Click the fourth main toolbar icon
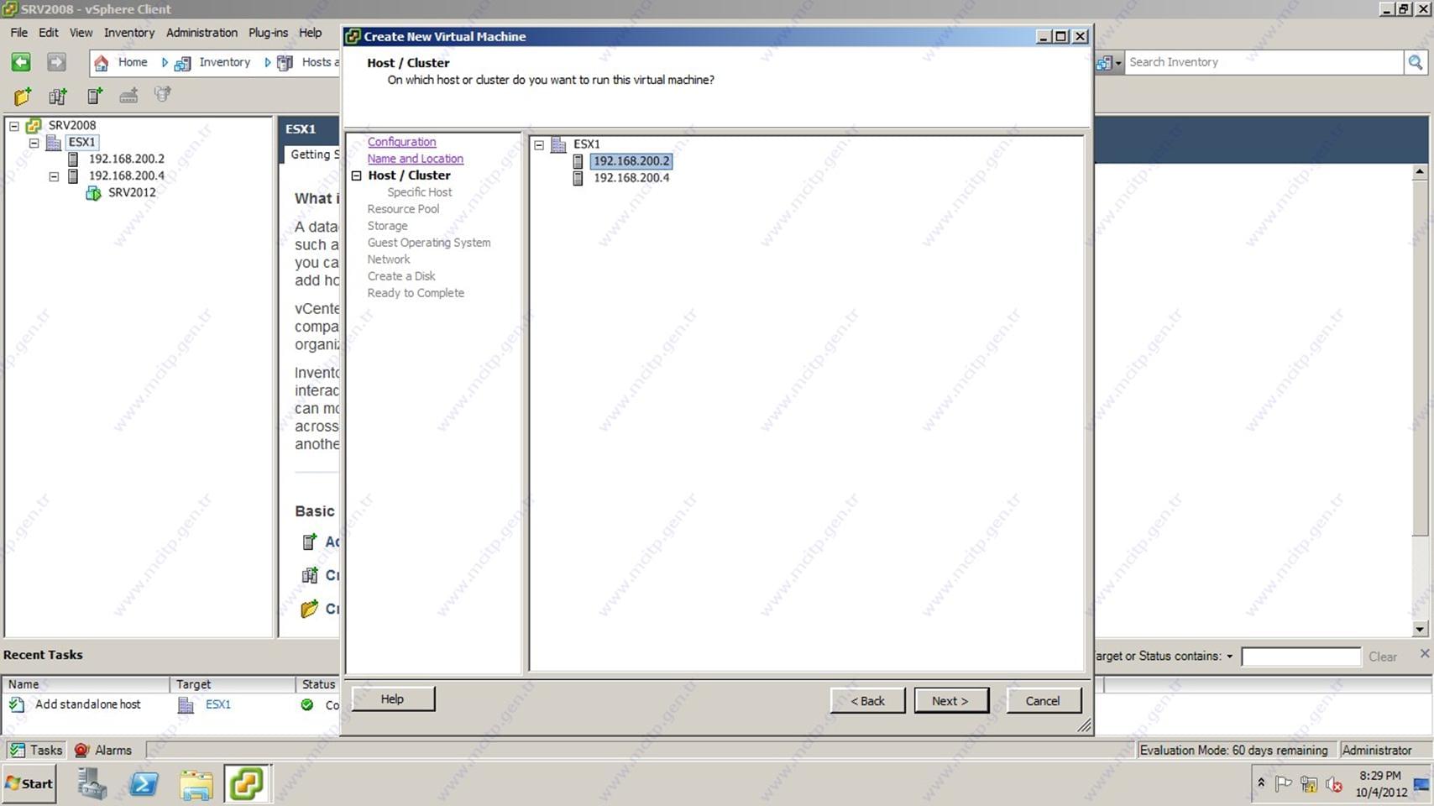This screenshot has width=1434, height=806. tap(128, 96)
